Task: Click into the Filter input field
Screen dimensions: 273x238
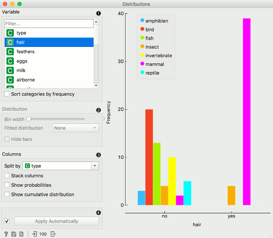Action: (49, 23)
